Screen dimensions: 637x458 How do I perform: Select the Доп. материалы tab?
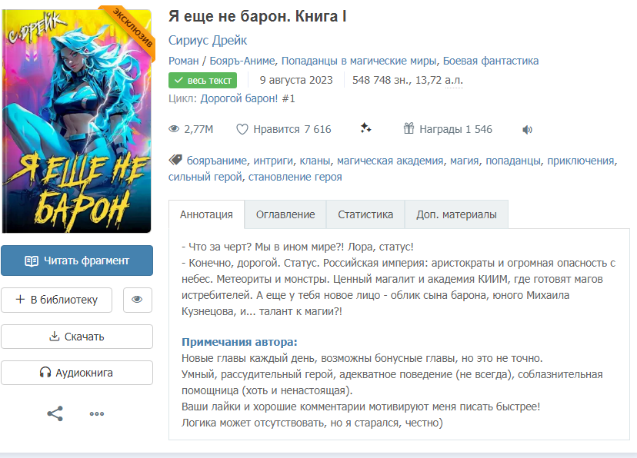tap(456, 214)
